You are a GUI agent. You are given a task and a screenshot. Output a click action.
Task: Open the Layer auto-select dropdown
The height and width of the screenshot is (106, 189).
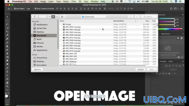pos(29,9)
